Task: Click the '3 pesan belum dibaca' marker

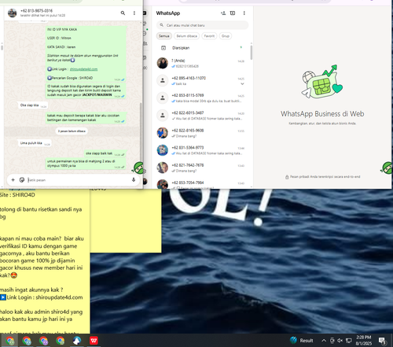Action: pyautogui.click(x=72, y=131)
